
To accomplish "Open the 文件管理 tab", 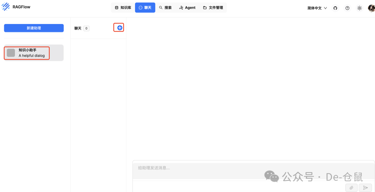I will (x=213, y=8).
